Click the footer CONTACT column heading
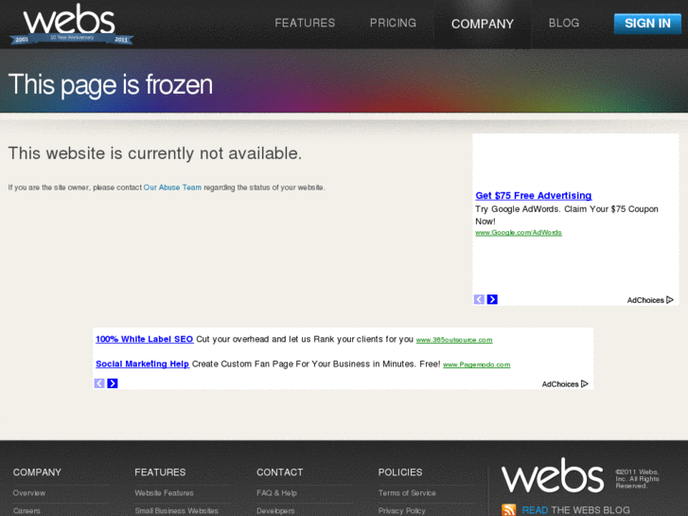Image resolution: width=688 pixels, height=516 pixels. [280, 472]
